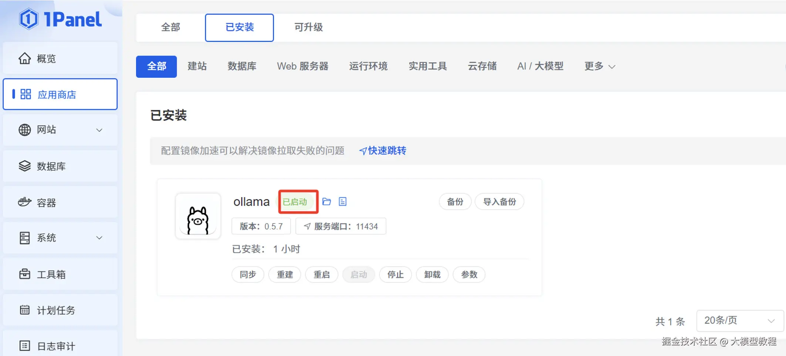The height and width of the screenshot is (356, 786).
Task: Click the greyed-out 启动 button
Action: coord(359,275)
